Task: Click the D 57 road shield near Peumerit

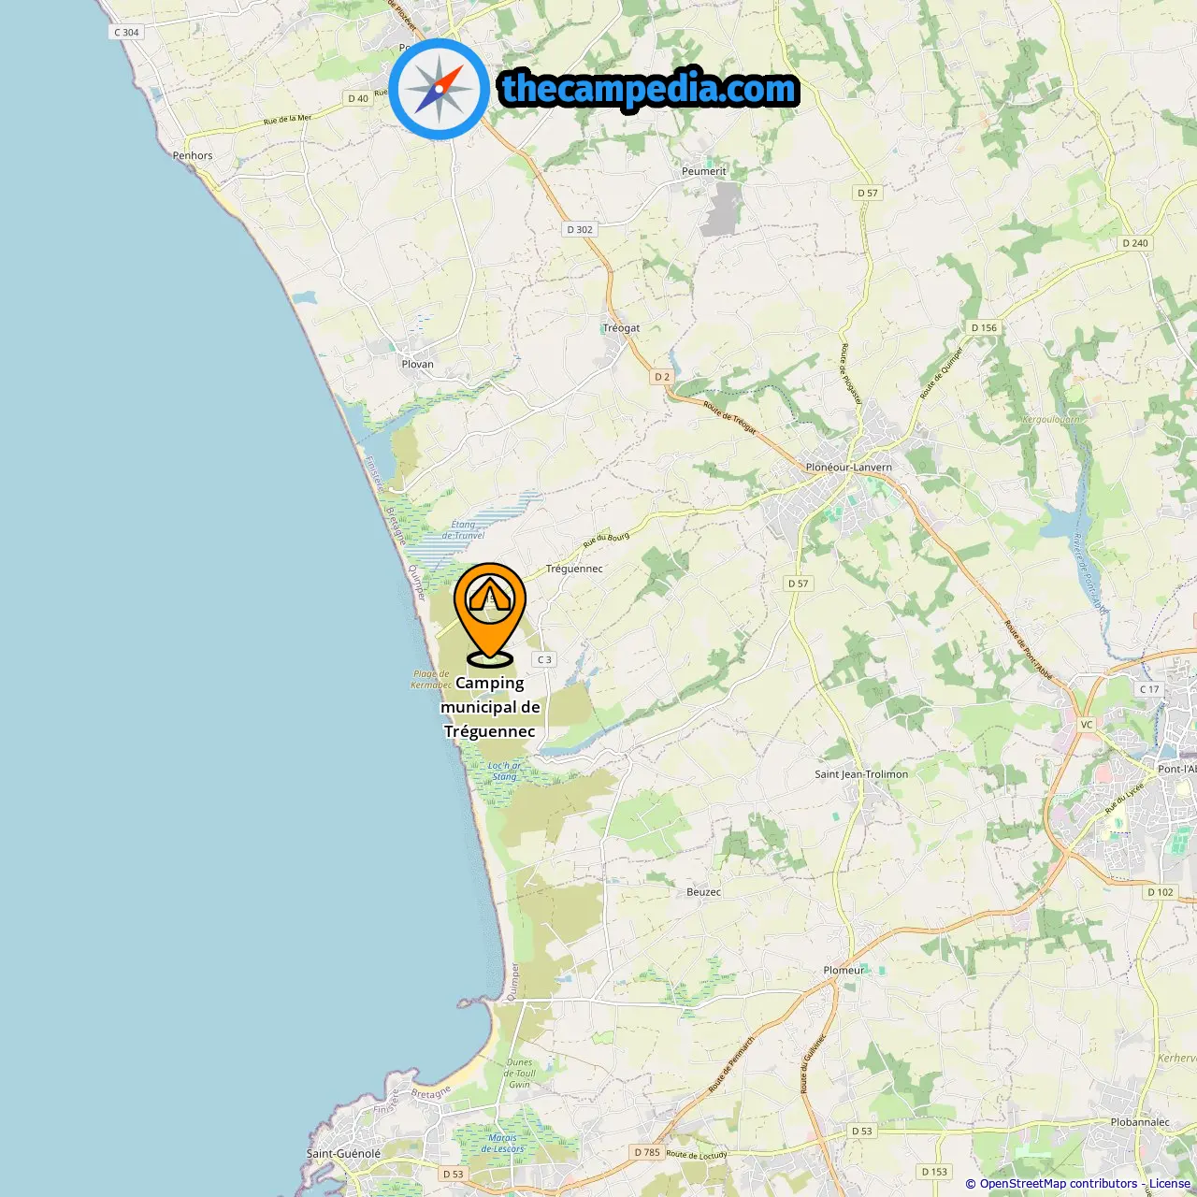Action: pyautogui.click(x=868, y=193)
